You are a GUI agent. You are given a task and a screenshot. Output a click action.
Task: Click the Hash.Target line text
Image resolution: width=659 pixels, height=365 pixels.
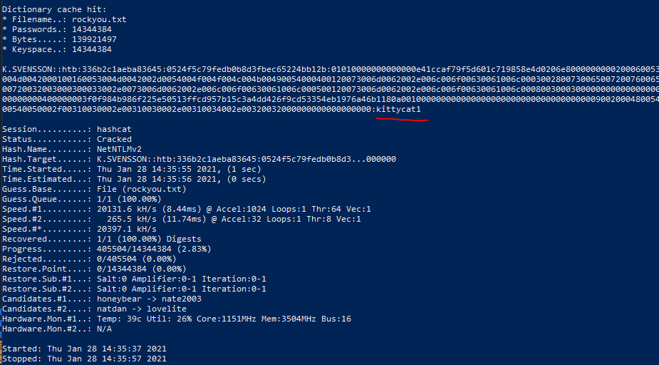(246, 159)
